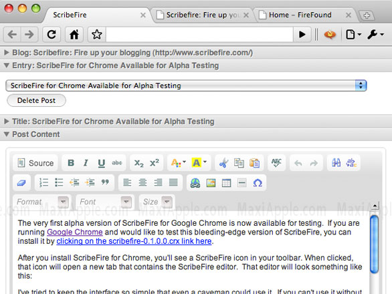Insert a numbered list
This screenshot has width=392, height=294.
pyautogui.click(x=43, y=183)
